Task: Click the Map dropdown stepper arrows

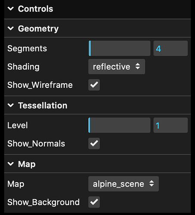Action: point(151,184)
